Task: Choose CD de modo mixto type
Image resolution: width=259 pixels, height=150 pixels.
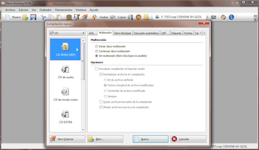Action: 65,94
